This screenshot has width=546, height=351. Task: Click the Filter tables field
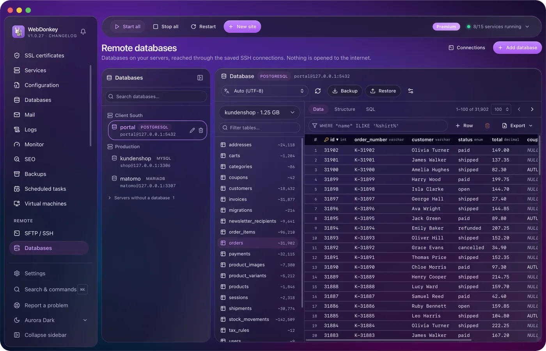pyautogui.click(x=259, y=128)
